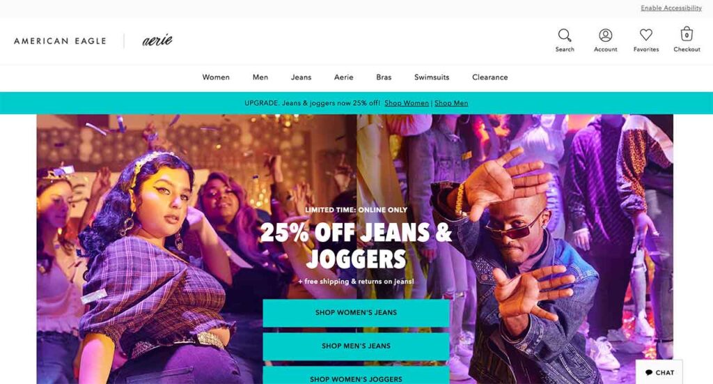Open the Women menu

click(216, 77)
